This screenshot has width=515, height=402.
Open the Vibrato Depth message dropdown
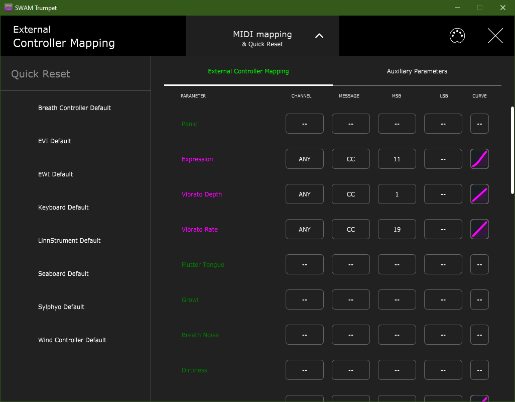tap(351, 194)
